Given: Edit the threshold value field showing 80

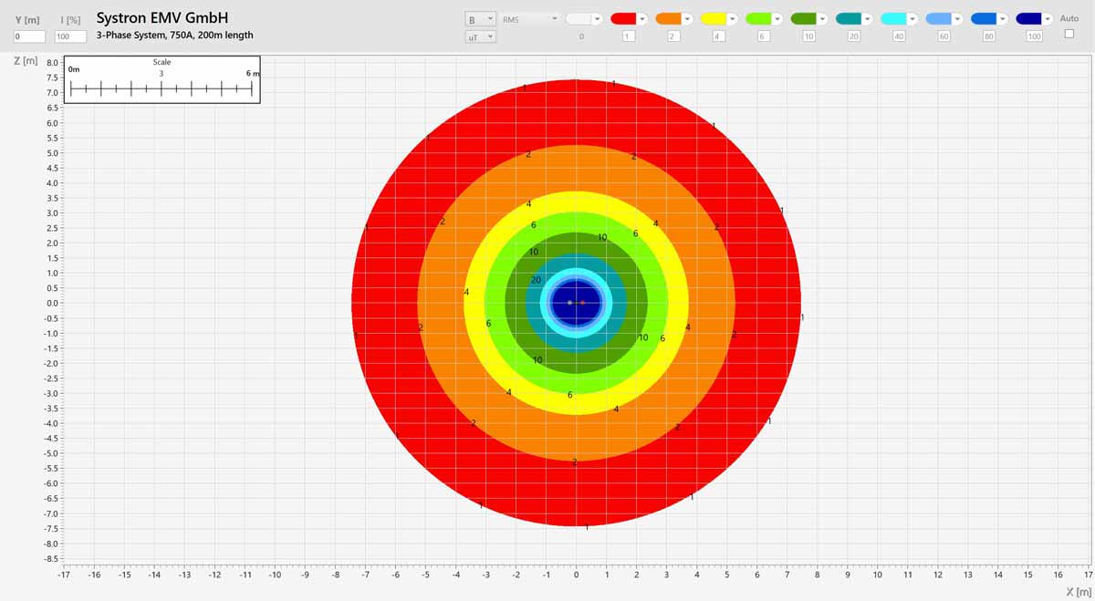Looking at the screenshot, I should coord(989,36).
